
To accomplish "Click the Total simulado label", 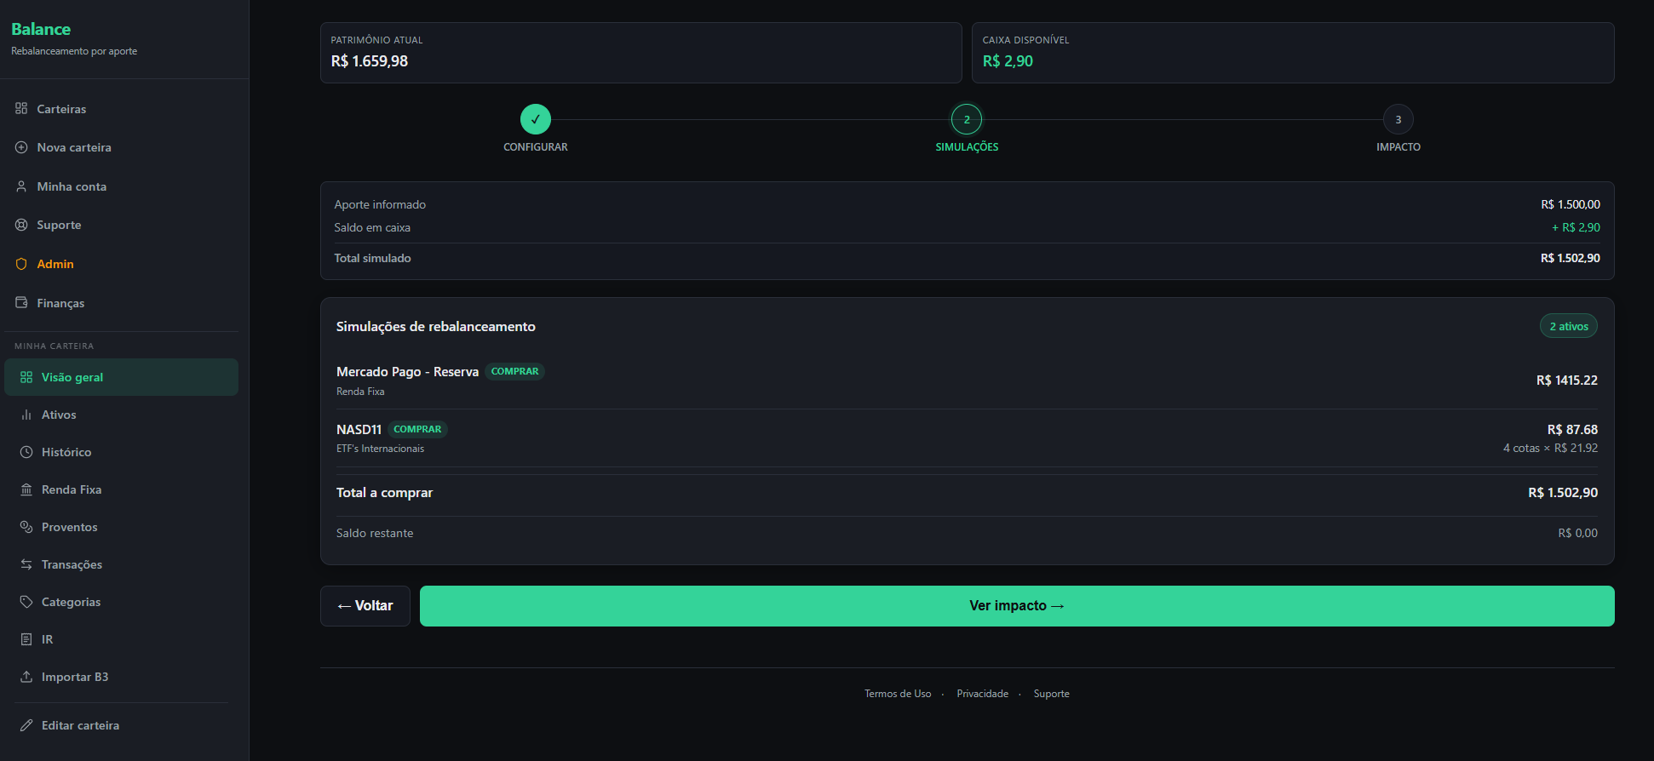I will click(372, 258).
